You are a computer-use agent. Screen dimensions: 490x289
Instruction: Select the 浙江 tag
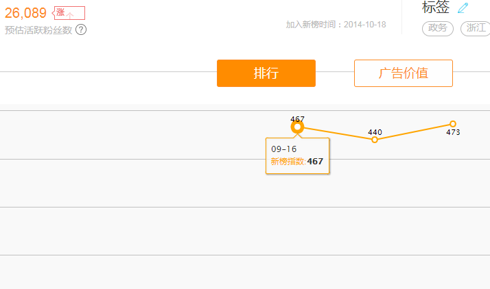point(476,28)
